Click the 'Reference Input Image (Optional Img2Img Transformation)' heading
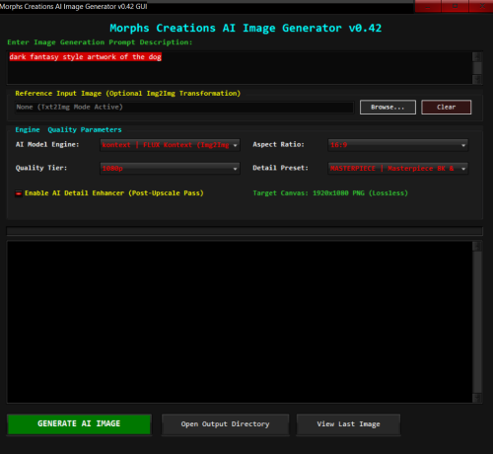493x454 pixels. (x=128, y=94)
